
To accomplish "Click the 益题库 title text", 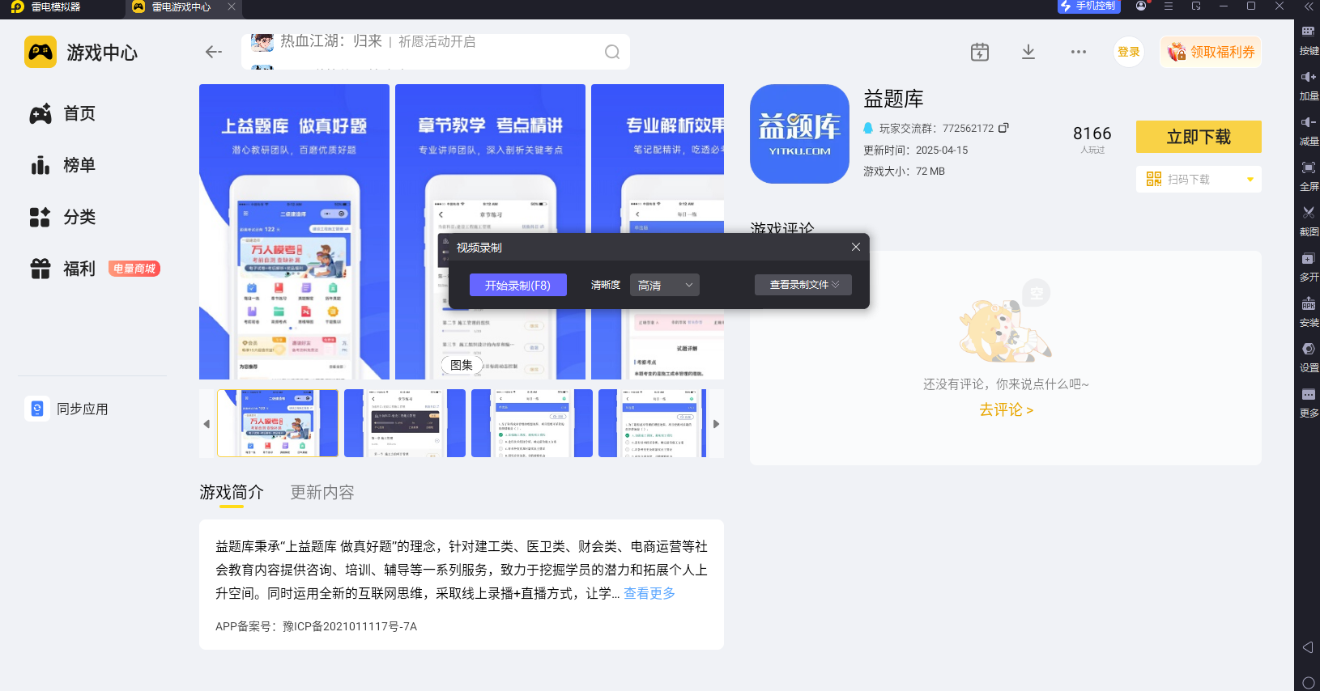I will pyautogui.click(x=893, y=99).
